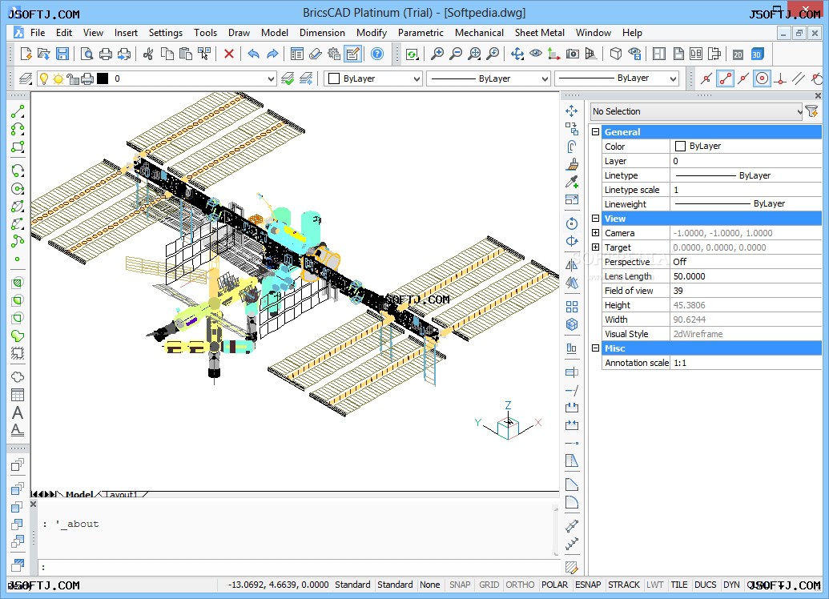This screenshot has width=829, height=599.
Task: Click the TILE status bar entry
Action: click(679, 585)
